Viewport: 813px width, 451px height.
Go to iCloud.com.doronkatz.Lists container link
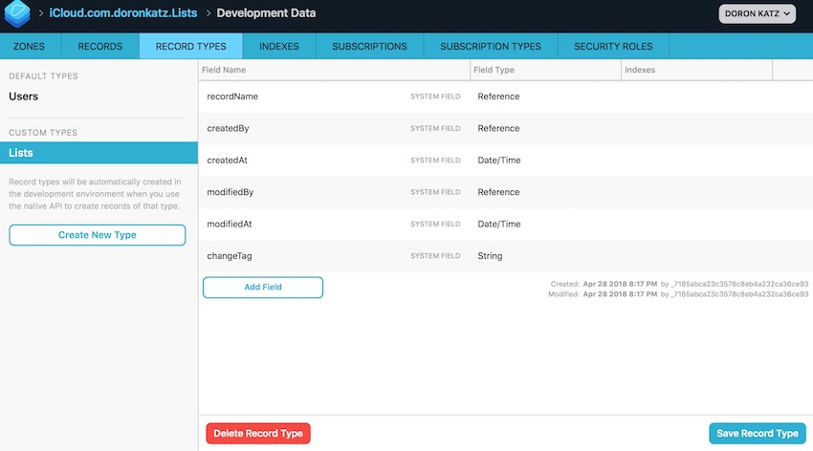(x=122, y=13)
